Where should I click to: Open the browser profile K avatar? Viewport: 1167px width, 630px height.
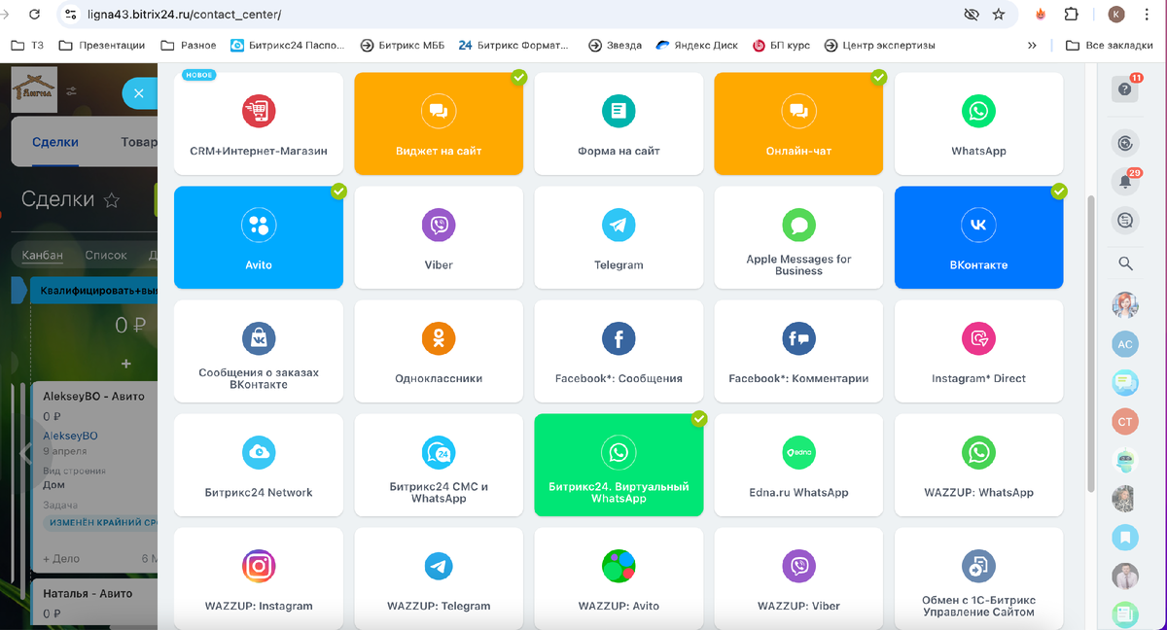pos(1116,15)
